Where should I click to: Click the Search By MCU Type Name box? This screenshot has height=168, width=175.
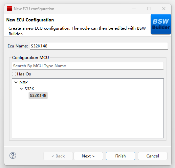pos(88,66)
